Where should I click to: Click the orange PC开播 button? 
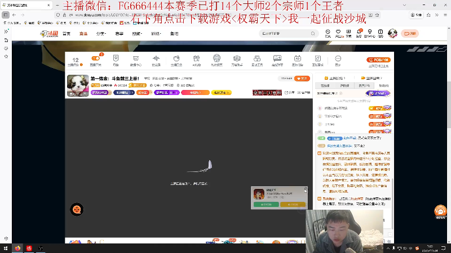coord(378,60)
